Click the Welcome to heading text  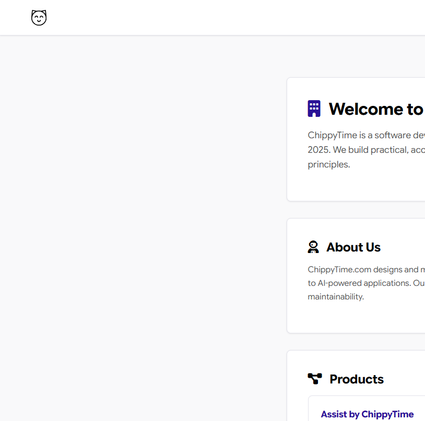click(x=376, y=109)
